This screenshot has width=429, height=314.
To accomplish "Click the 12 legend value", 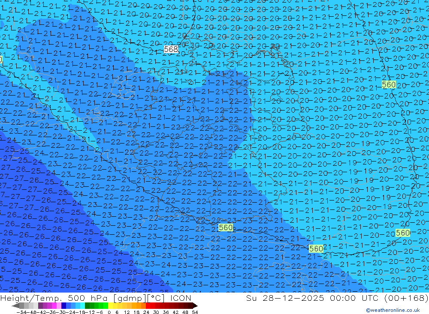I will click(127, 312).
